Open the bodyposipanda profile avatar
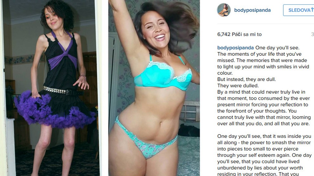 coord(224,10)
